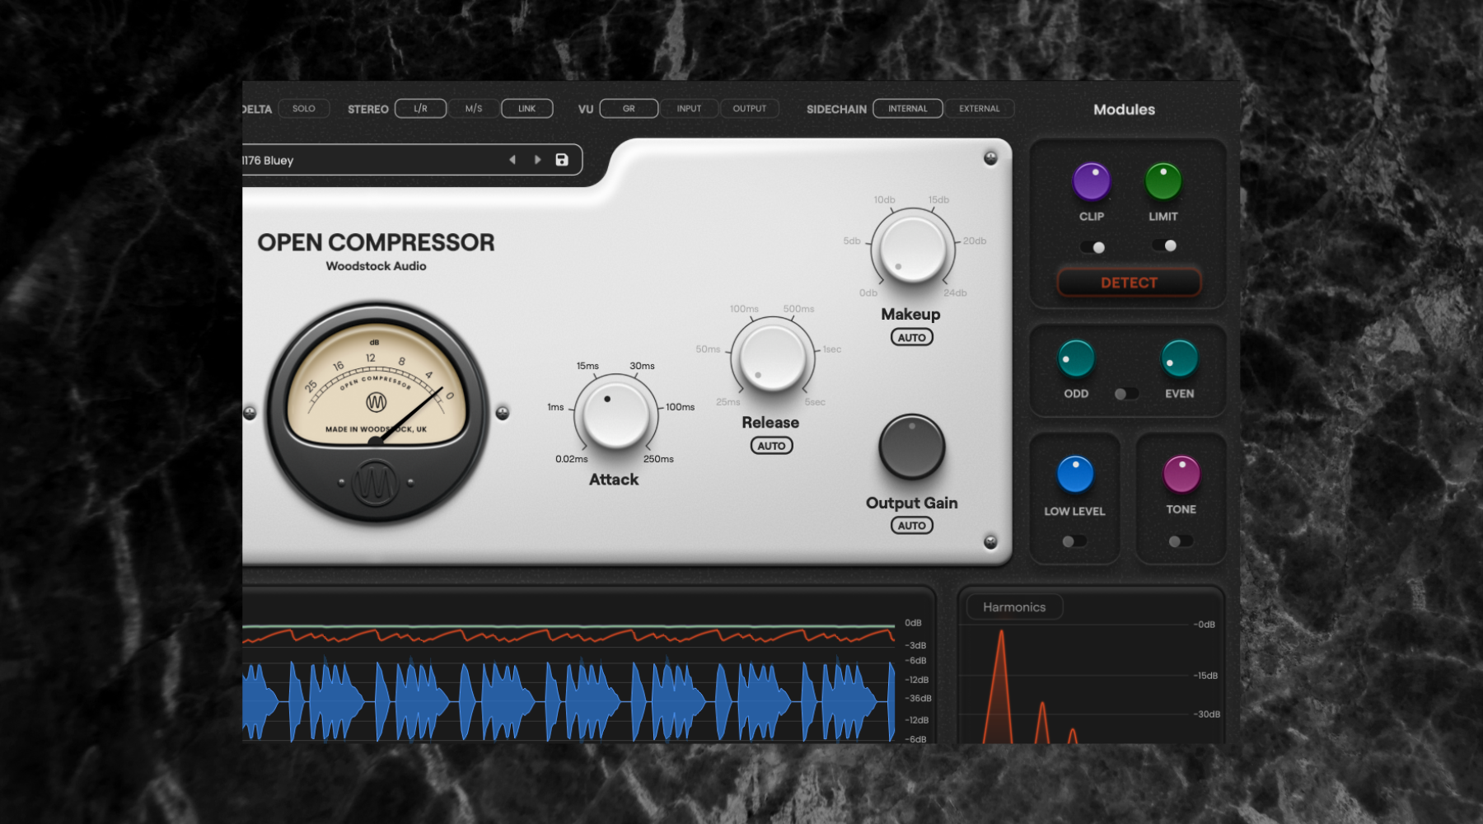Click the Makeup gain knob
The width and height of the screenshot is (1483, 824).
pos(913,249)
